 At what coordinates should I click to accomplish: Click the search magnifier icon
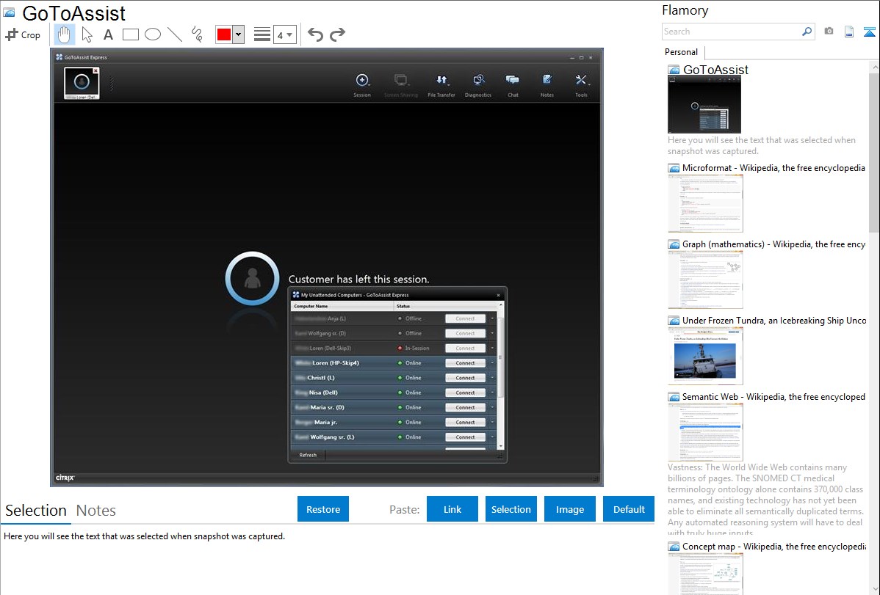coord(807,32)
